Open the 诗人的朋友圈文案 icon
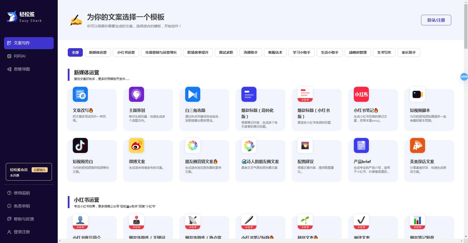The height and width of the screenshot is (243, 468). coord(249,145)
